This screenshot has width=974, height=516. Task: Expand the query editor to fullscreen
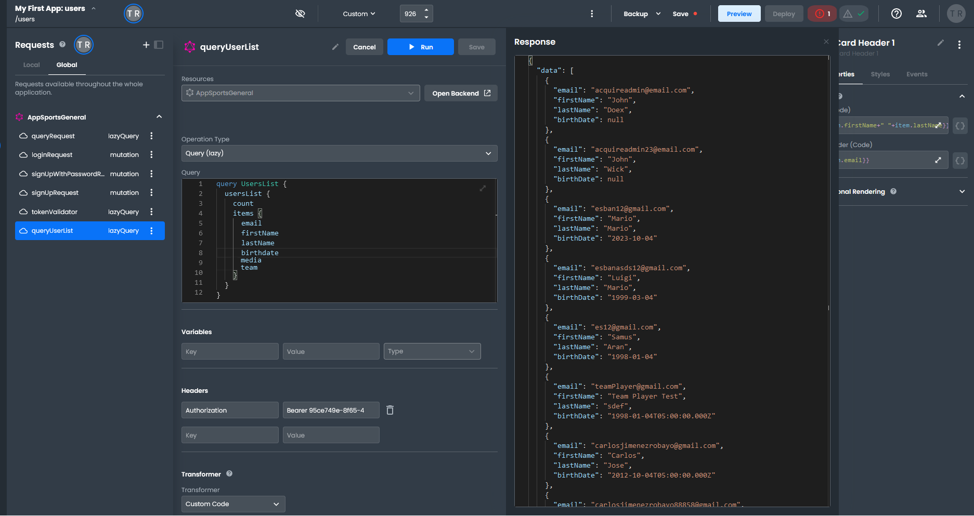click(483, 188)
